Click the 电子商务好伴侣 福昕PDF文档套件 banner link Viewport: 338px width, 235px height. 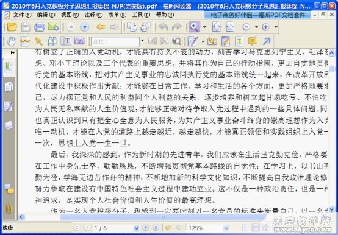coord(257,15)
